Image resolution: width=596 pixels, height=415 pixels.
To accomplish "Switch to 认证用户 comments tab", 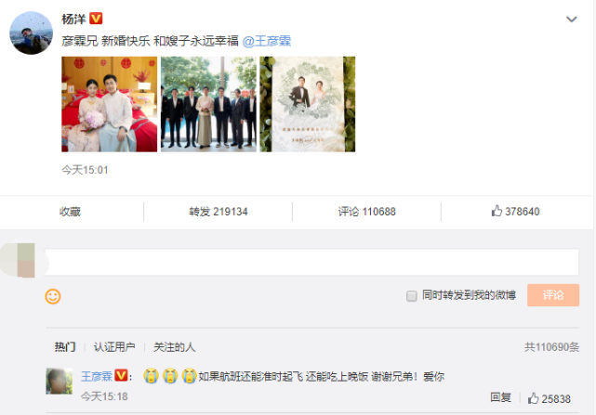I will tap(114, 347).
